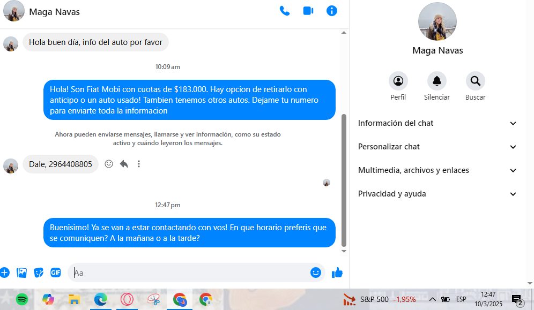Open the GIF picker
The image size is (534, 310).
(56, 273)
